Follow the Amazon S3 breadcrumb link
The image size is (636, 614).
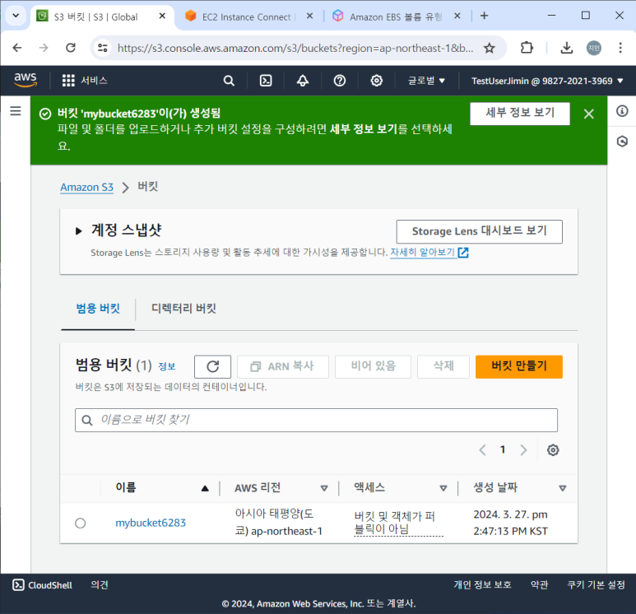point(86,187)
